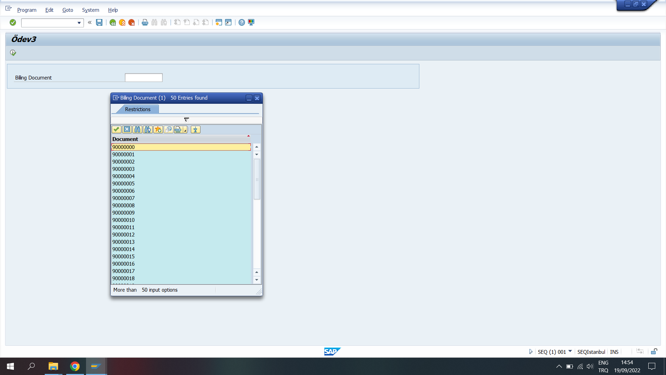Open the print options dropdown arrow in popup
This screenshot has width=666, height=375.
click(x=185, y=131)
